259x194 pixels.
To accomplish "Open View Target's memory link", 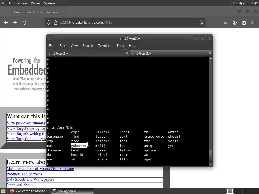I will 26,139.
